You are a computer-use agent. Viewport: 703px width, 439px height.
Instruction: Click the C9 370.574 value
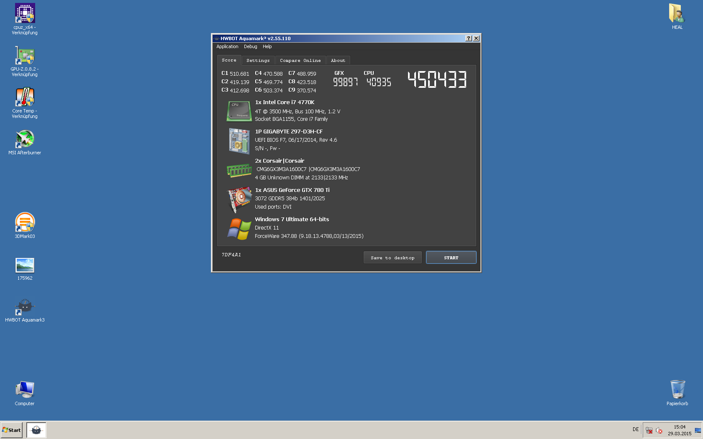pyautogui.click(x=302, y=90)
